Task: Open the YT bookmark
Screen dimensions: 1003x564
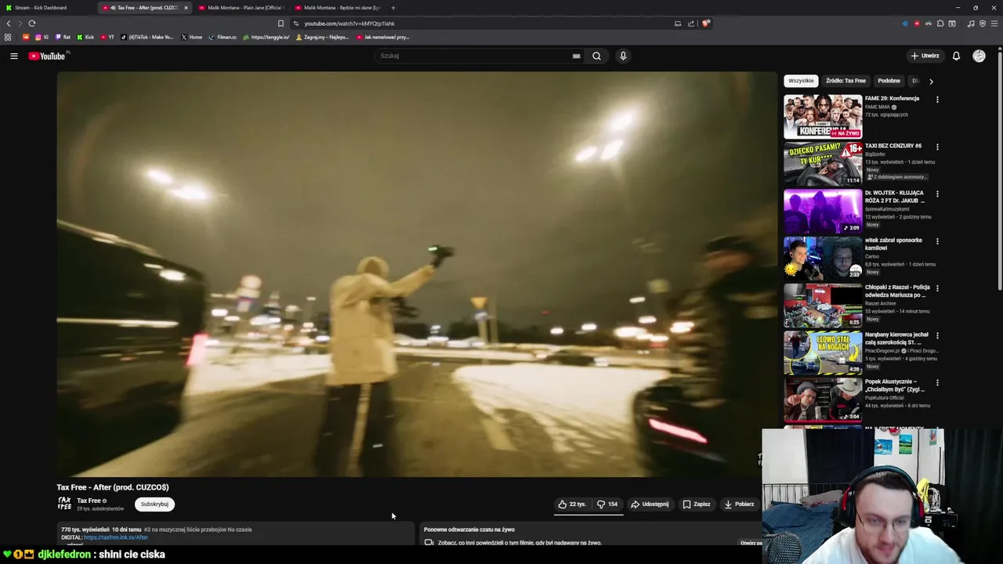Action: (107, 37)
